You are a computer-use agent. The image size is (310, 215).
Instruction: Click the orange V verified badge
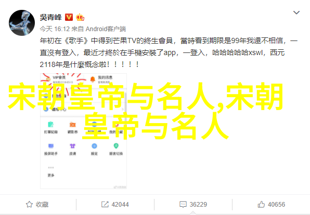point(69,17)
